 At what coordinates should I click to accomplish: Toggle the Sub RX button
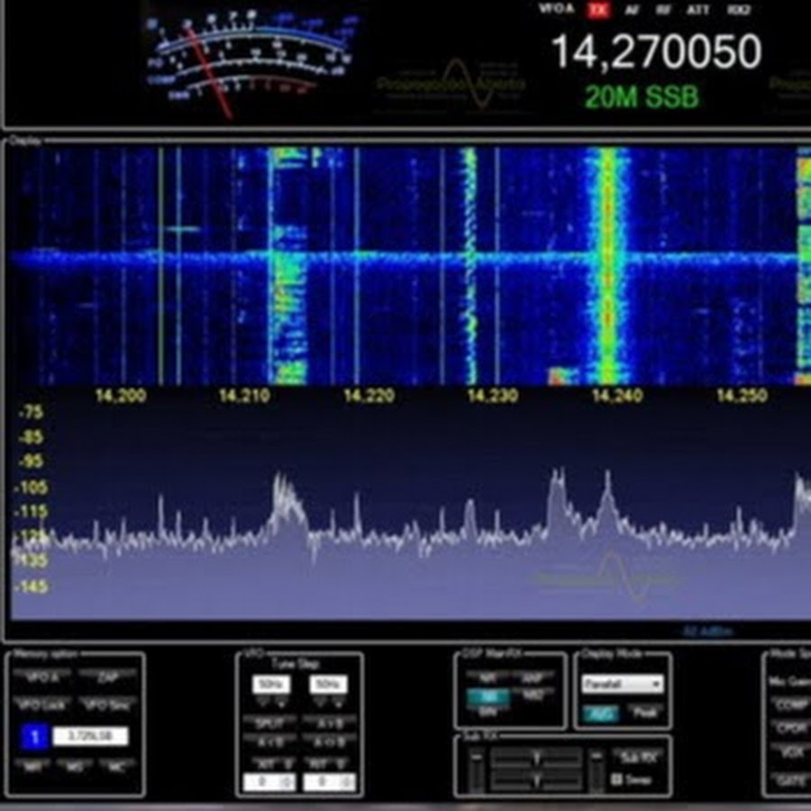pos(638,758)
